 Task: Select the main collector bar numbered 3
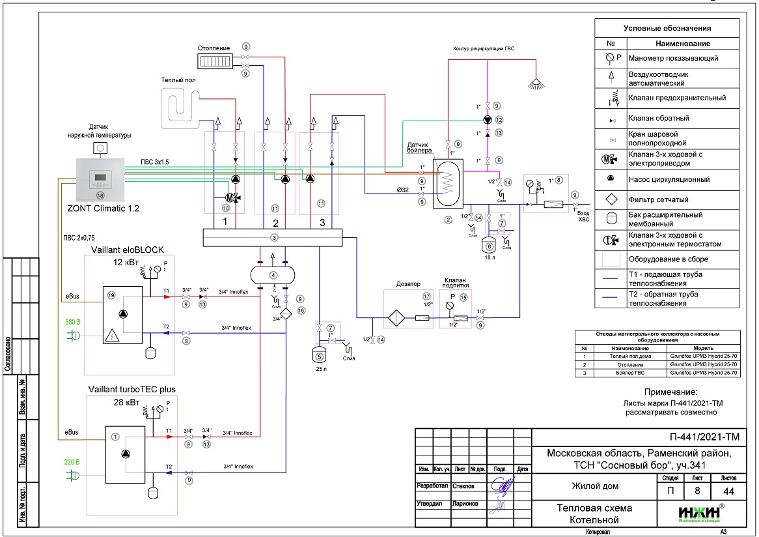pyautogui.click(x=274, y=237)
